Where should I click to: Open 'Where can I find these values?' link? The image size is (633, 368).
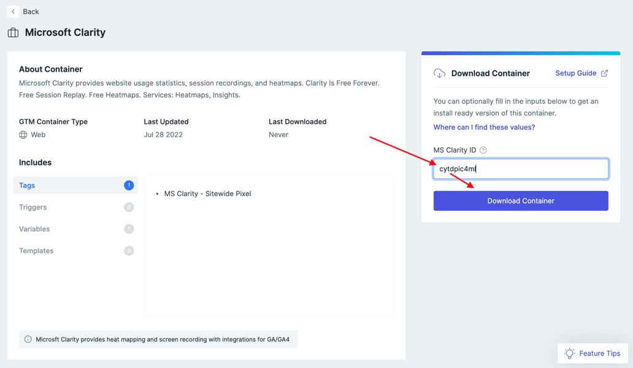point(484,127)
